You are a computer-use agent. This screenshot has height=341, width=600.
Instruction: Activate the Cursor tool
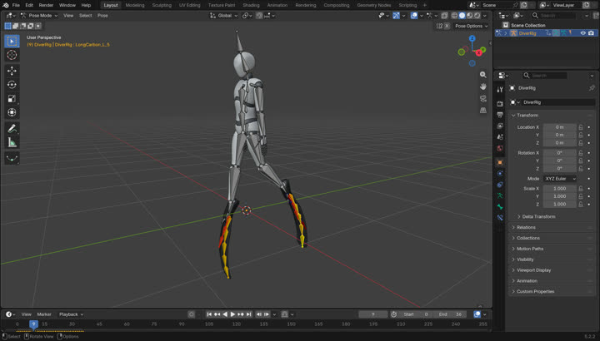(12, 55)
